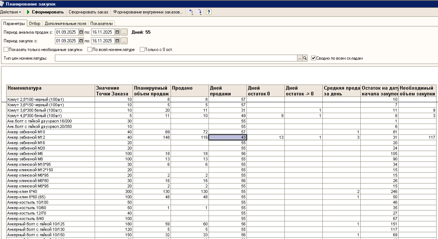438x239 pixels.
Task: Click the help question mark icon
Action: [x=209, y=12]
